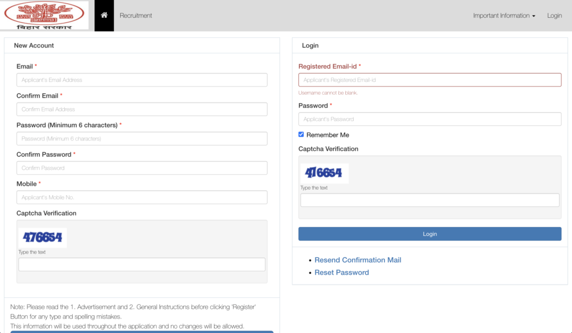The image size is (572, 333).
Task: Click the Applicant's Mobile No. field
Action: [142, 197]
